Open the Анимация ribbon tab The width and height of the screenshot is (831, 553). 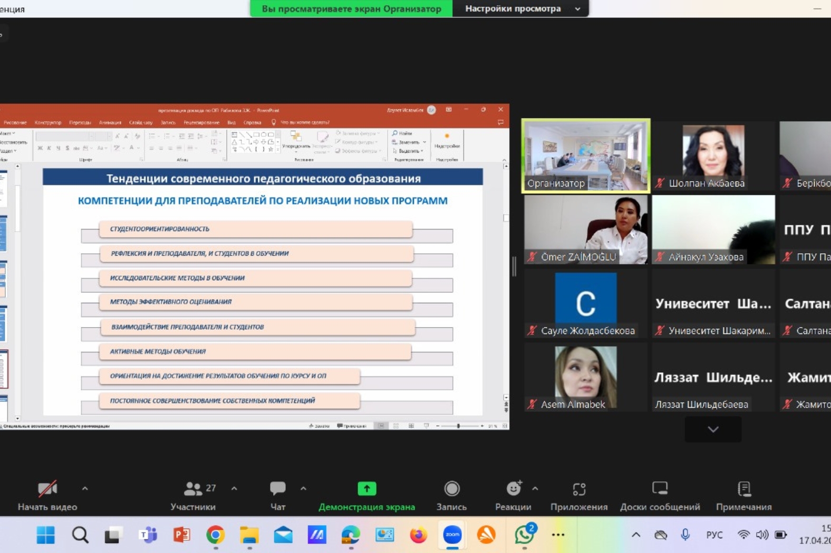point(110,123)
